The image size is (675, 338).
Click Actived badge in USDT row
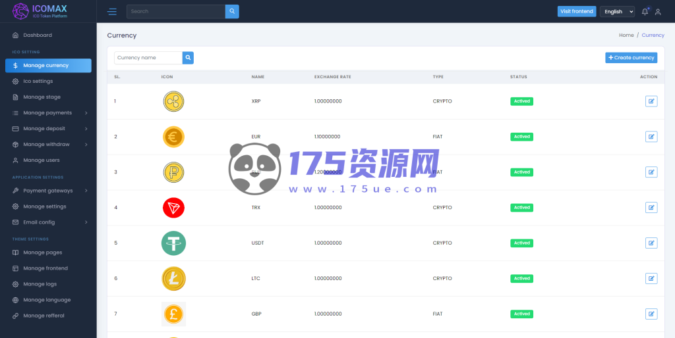pyautogui.click(x=522, y=243)
